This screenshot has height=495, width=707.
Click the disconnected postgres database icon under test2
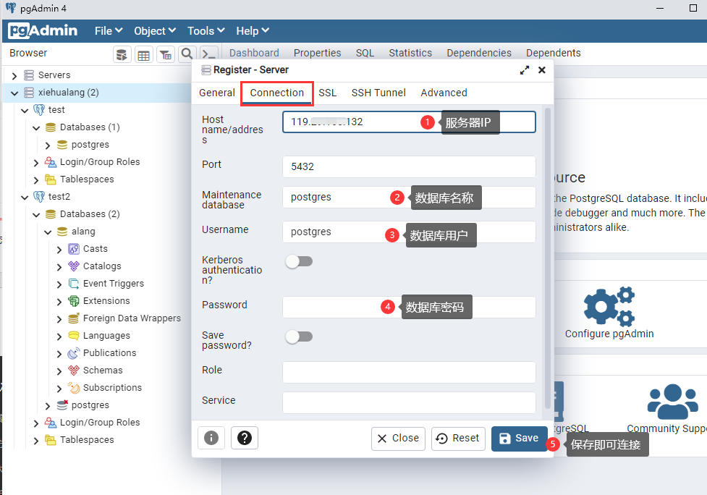pos(62,405)
